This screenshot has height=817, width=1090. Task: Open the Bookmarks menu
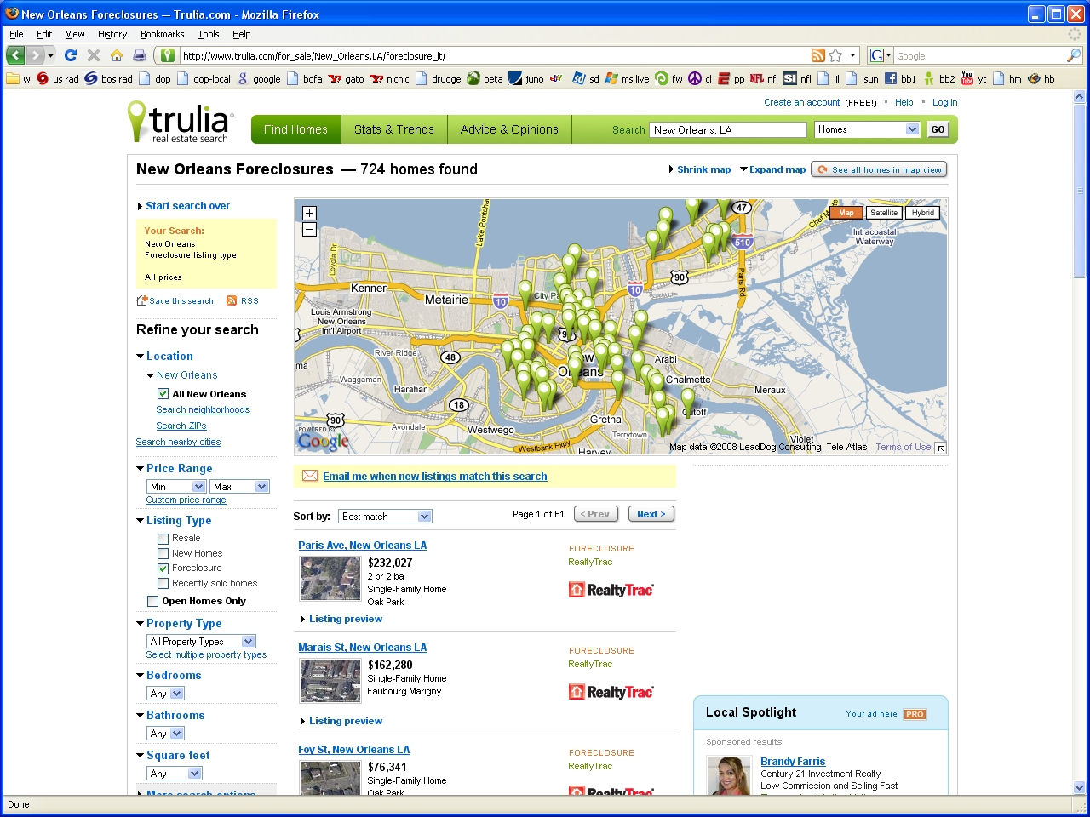point(162,34)
